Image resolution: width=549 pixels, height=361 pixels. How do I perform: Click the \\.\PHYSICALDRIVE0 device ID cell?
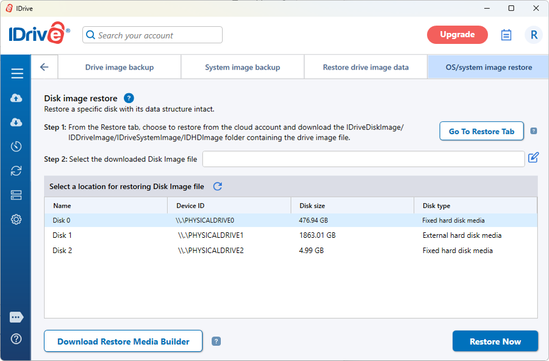pyautogui.click(x=205, y=220)
